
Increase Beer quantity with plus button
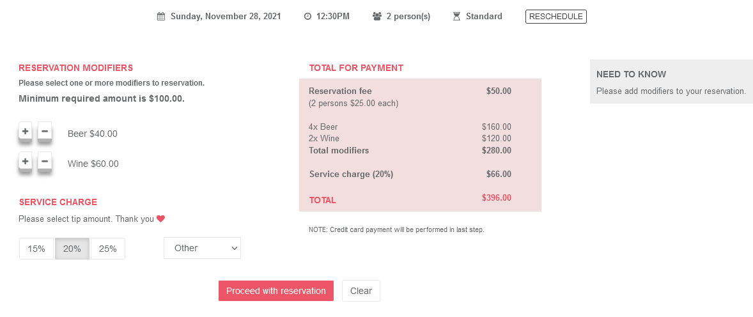tap(26, 131)
